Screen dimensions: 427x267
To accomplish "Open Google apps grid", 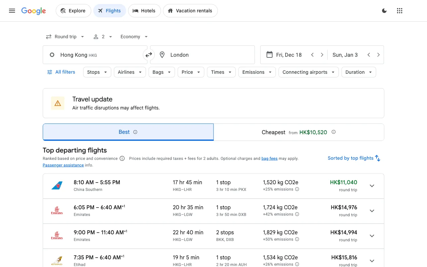I will click(400, 11).
